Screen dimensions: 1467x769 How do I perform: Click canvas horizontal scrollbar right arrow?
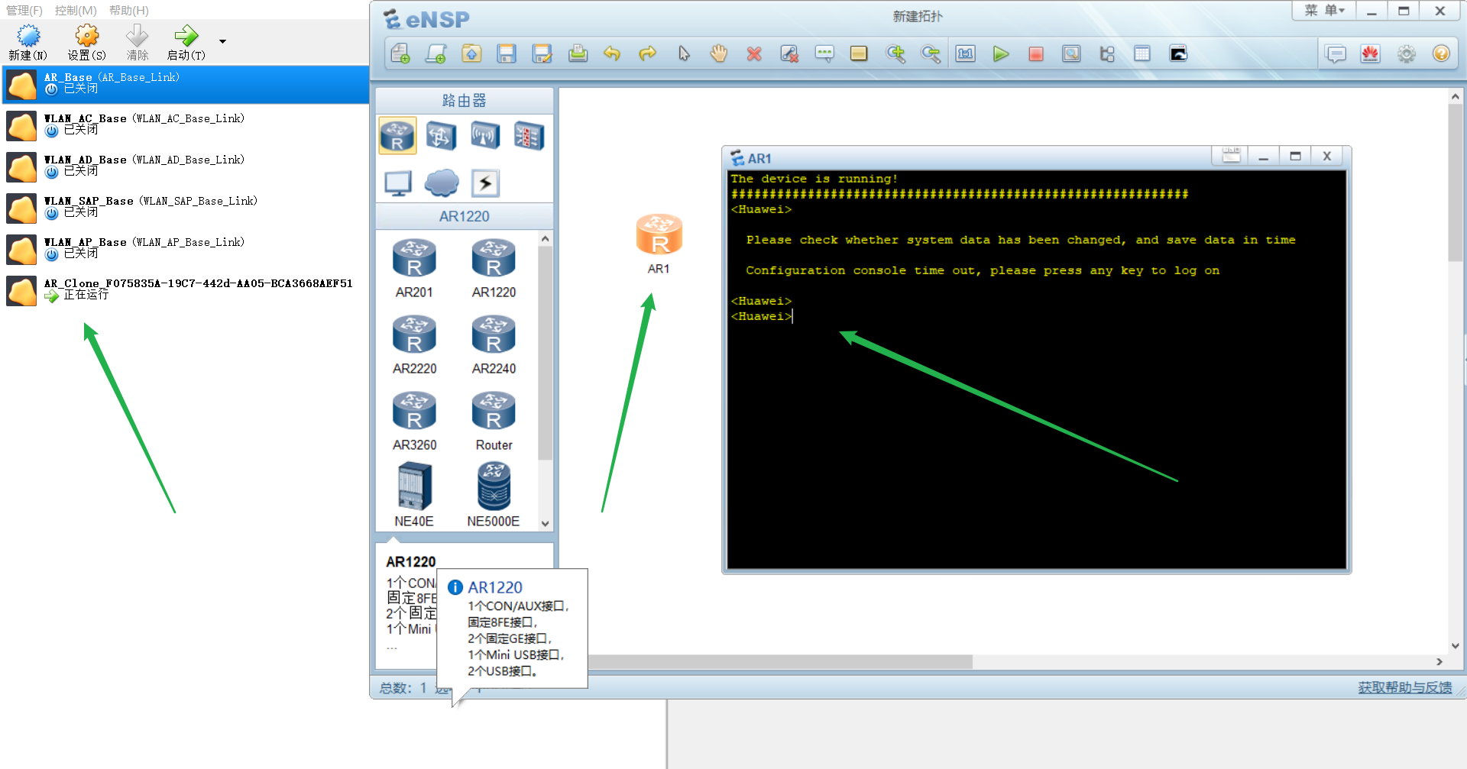point(1439,661)
